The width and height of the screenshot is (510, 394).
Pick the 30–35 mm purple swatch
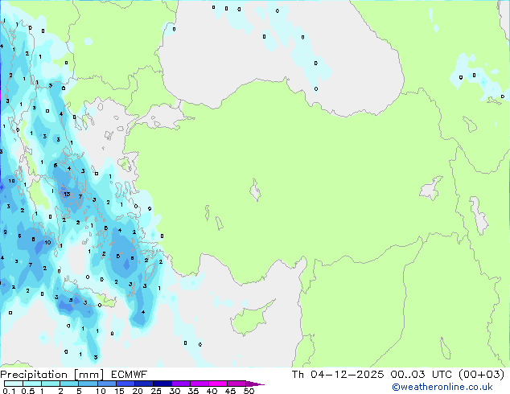tap(180, 384)
